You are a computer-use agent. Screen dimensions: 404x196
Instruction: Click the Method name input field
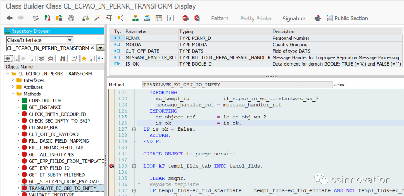pyautogui.click(x=237, y=85)
